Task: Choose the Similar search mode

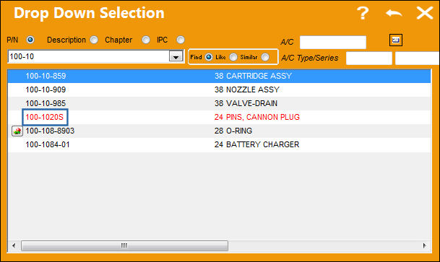Action: [x=265, y=57]
